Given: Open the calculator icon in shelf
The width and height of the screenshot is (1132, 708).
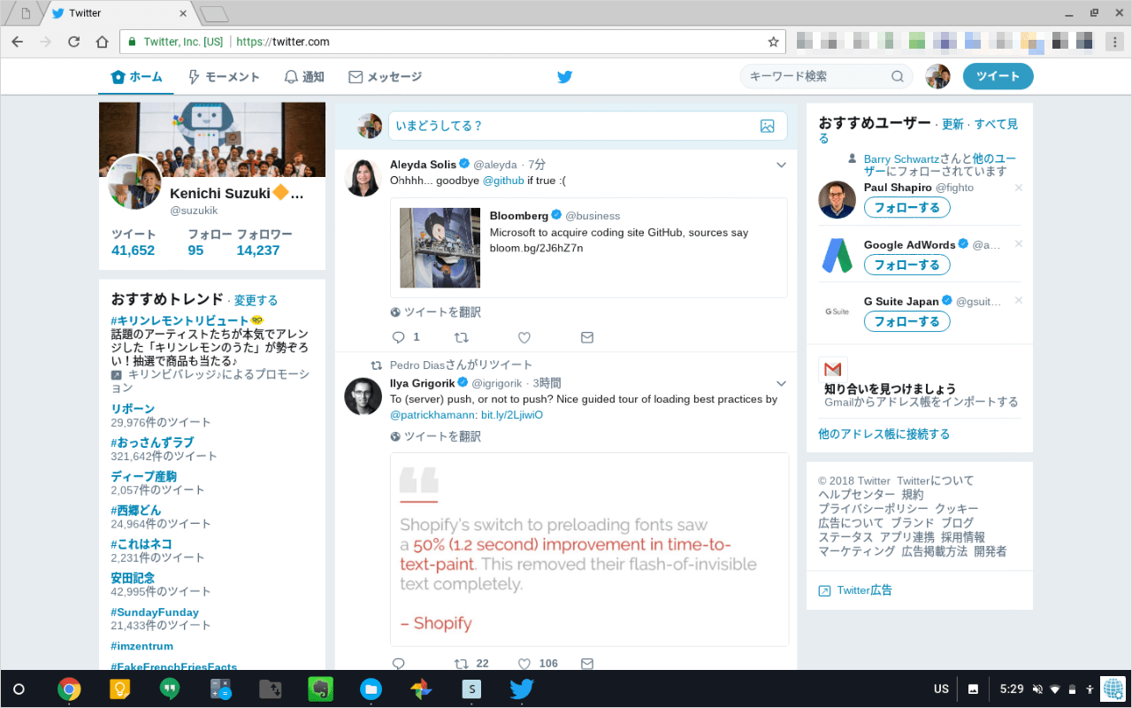Looking at the screenshot, I should click(220, 689).
